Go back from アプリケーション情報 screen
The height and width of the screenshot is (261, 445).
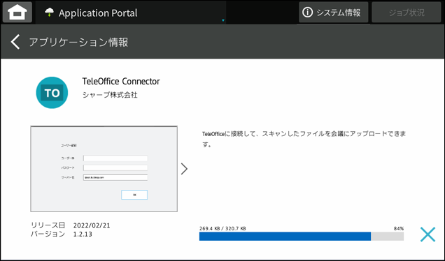(x=15, y=42)
